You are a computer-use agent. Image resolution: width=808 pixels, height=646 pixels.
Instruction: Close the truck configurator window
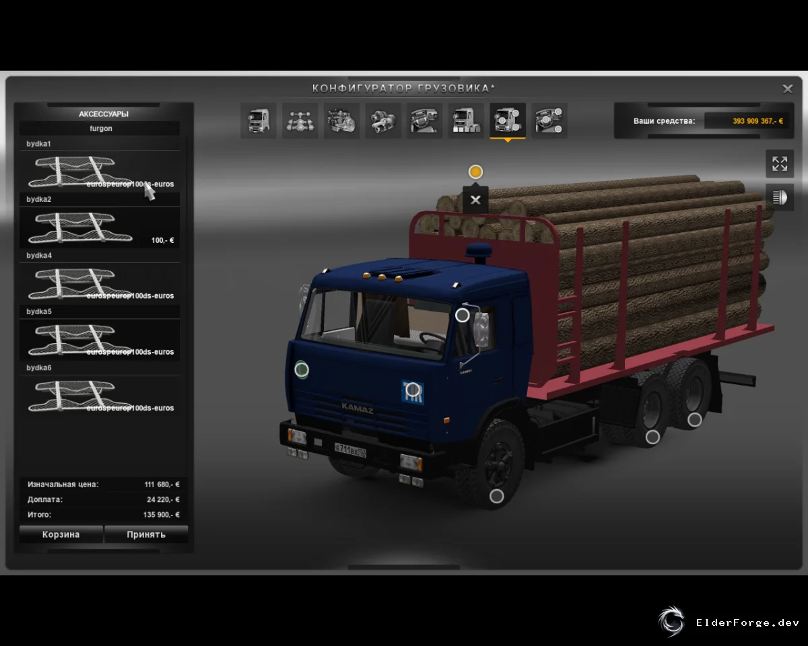click(x=787, y=88)
